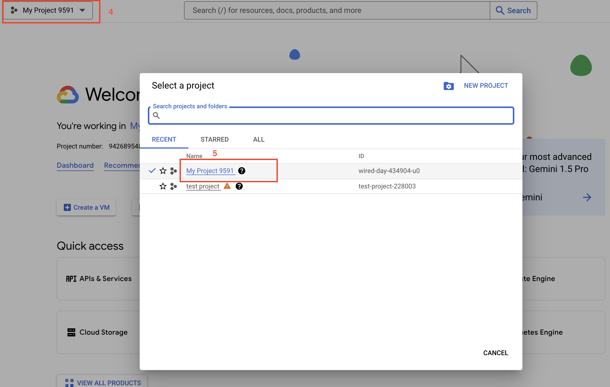Select the My Project 9591 link
The height and width of the screenshot is (387, 610).
210,171
